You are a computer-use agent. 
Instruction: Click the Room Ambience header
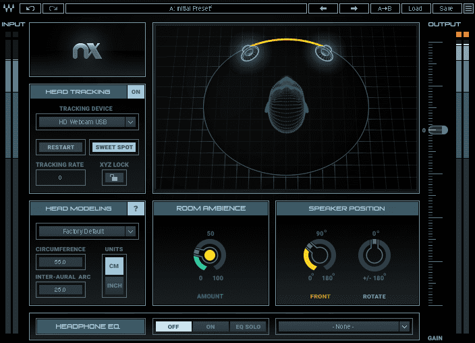[211, 209]
